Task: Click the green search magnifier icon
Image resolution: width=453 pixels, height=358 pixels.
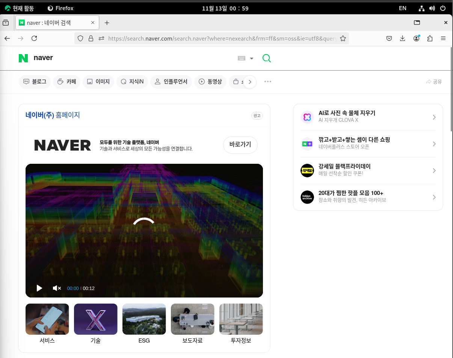Action: tap(266, 58)
